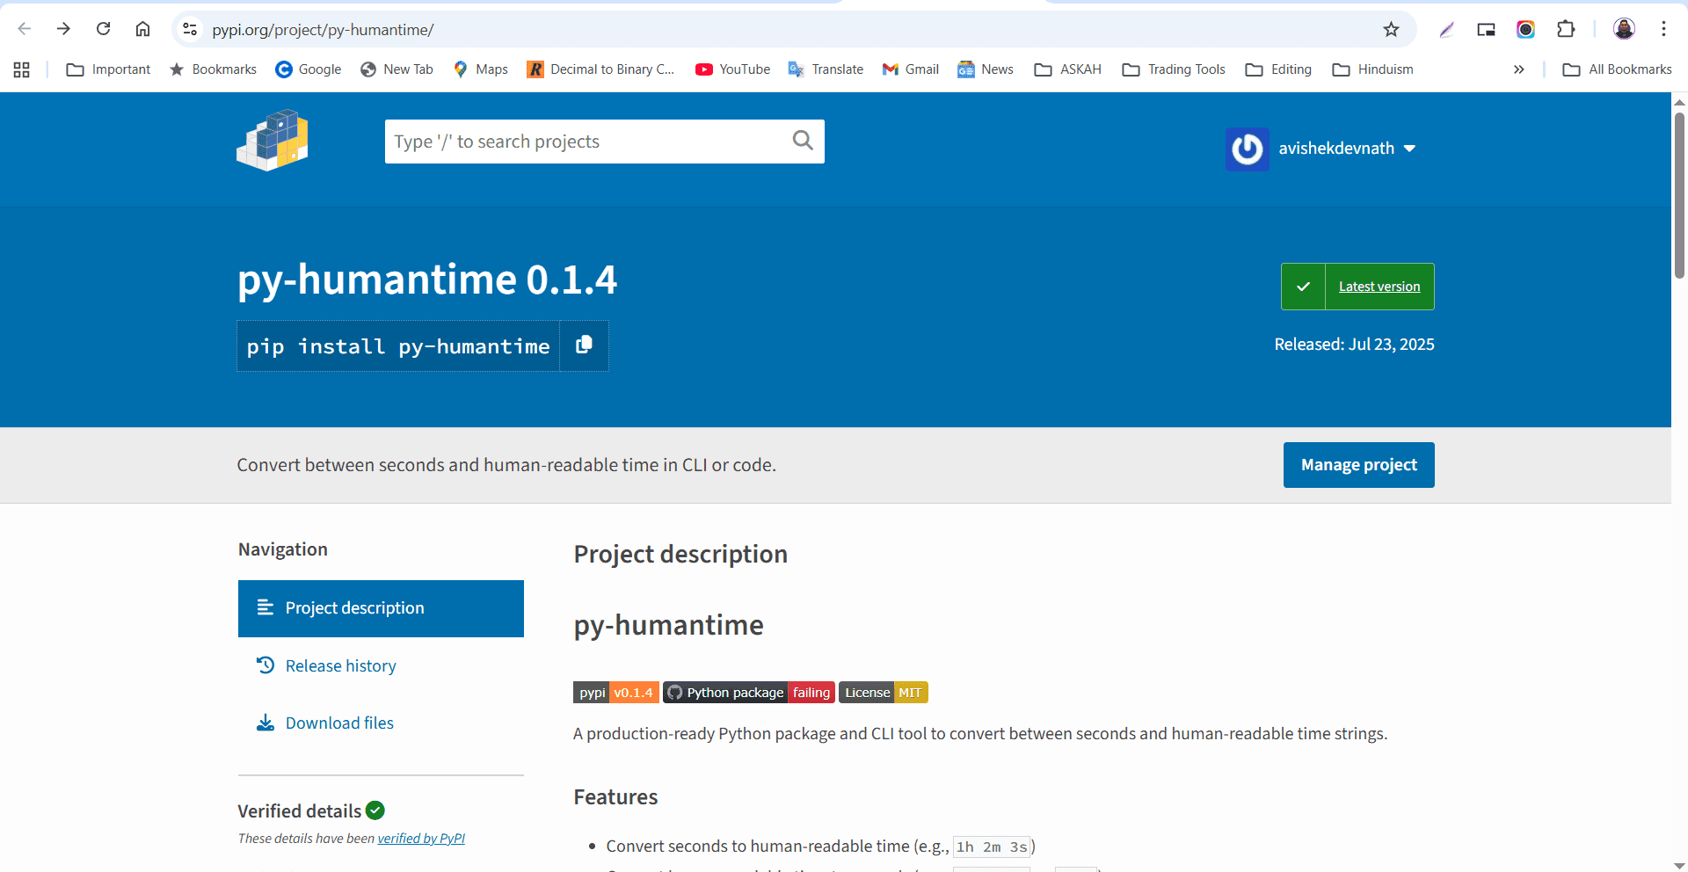Open the verified by PyPI link
Screen dimensions: 1688x872
pos(421,839)
